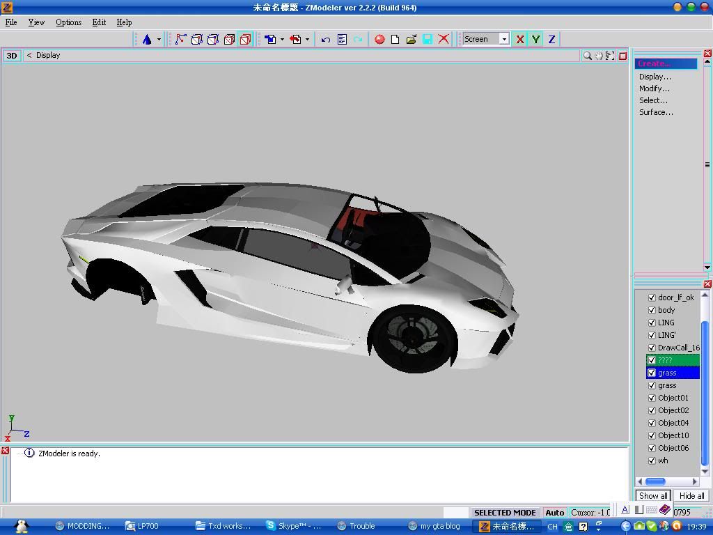Click the viewport zoom magnifier icon
713x535 pixels.
(x=587, y=56)
